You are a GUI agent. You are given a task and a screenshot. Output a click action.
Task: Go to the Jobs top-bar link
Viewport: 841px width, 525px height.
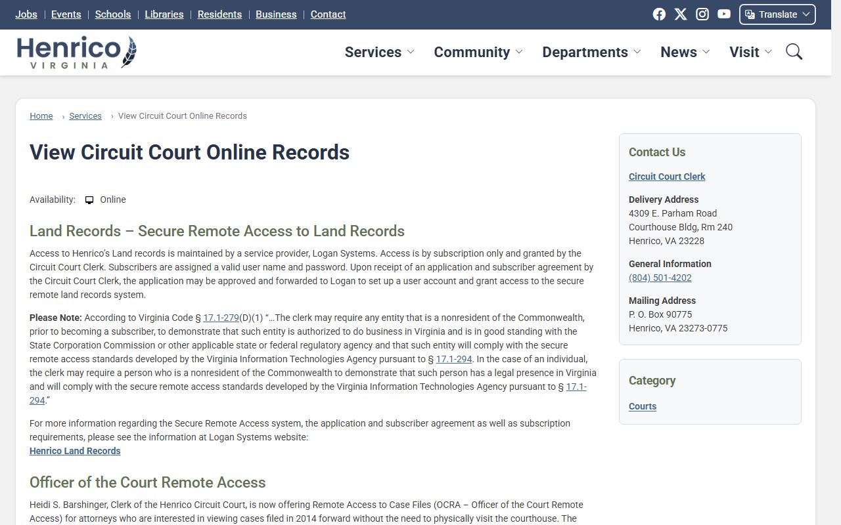coord(26,14)
